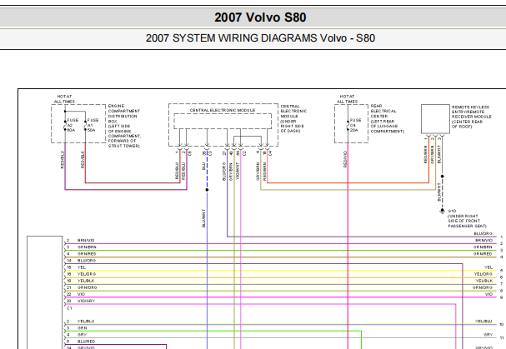
Task: Click vertical RED/BRN label under central module C4 connector
Action: pyautogui.click(x=264, y=172)
